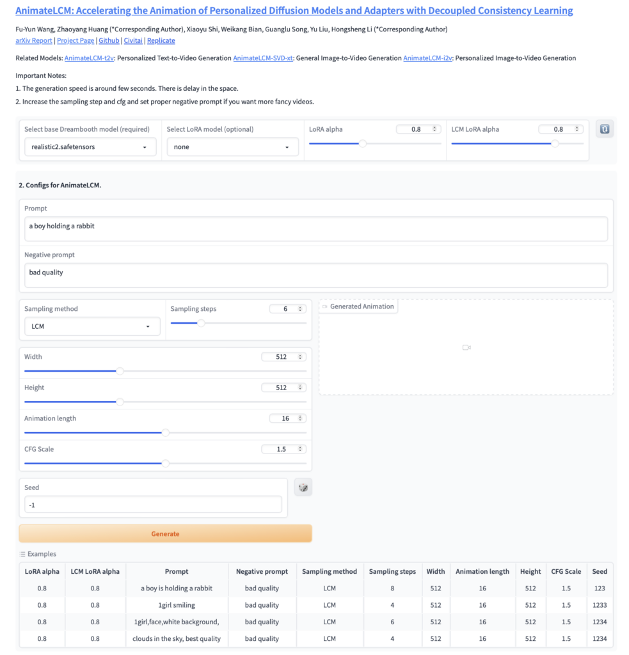Select the 'clouds in the sky' example row

[177, 638]
